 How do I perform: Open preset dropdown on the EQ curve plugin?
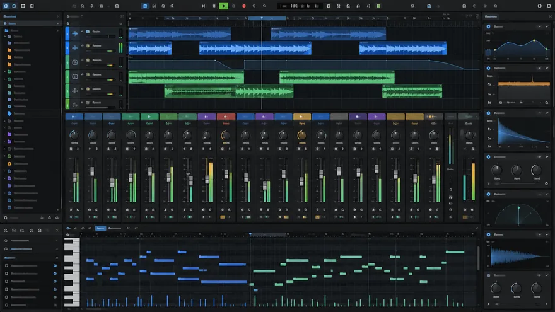[x=540, y=26]
